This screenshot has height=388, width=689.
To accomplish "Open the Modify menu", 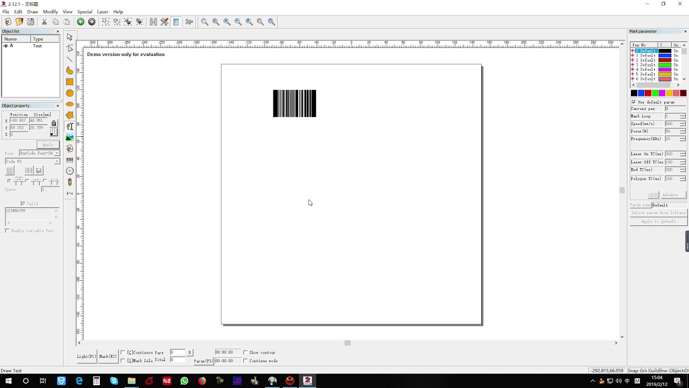I will pyautogui.click(x=51, y=11).
